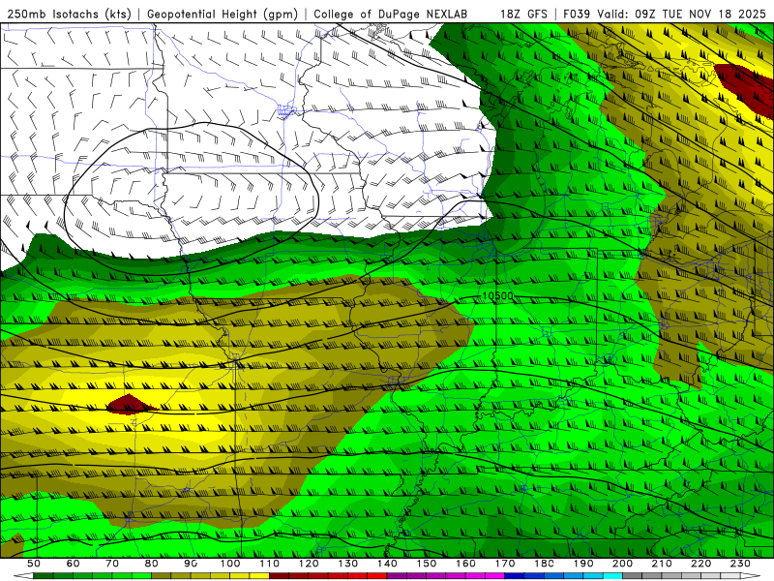The height and width of the screenshot is (581, 774).
Task: Click the "170" color scale label
Action: click(x=505, y=564)
